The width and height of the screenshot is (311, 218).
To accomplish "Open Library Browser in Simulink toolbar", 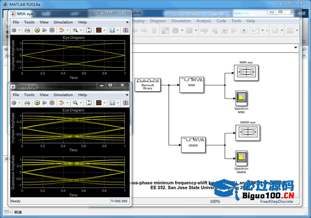I will coord(165,31).
